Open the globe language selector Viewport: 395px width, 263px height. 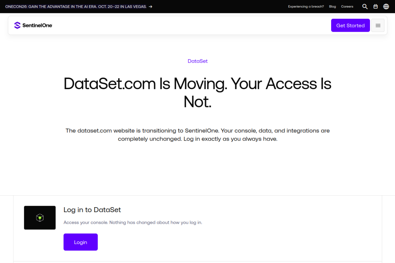coord(386,6)
